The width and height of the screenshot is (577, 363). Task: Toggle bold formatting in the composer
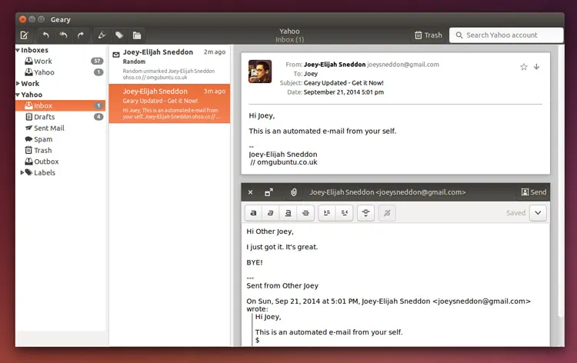click(x=253, y=213)
